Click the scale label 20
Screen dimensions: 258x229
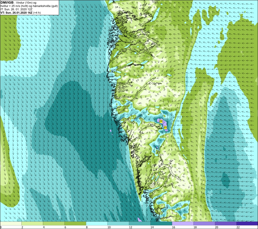pyautogui.click(x=216, y=227)
